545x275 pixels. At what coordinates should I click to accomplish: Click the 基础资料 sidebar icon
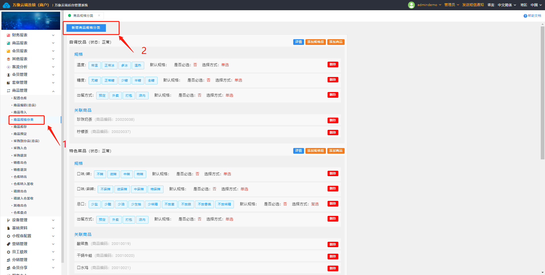pos(9,228)
